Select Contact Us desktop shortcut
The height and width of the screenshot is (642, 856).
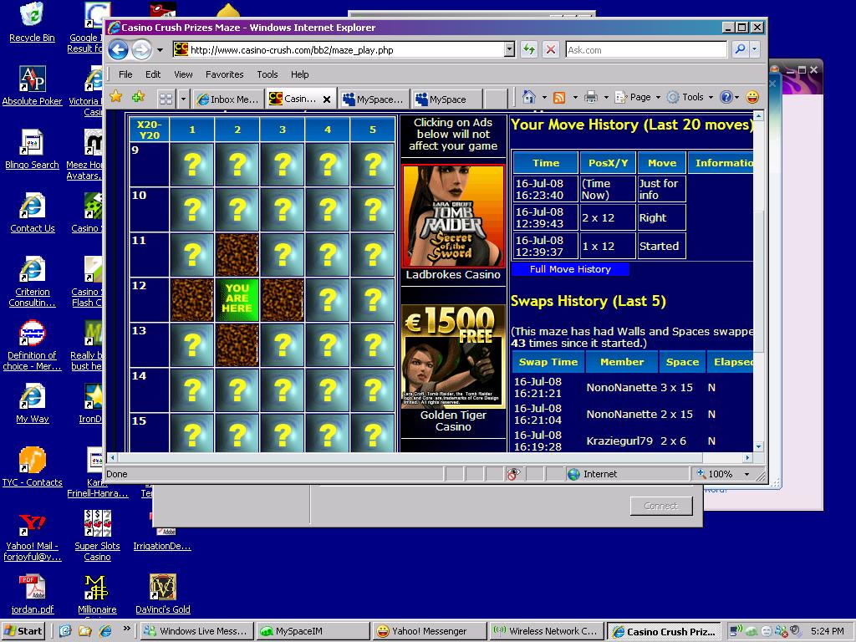pos(33,213)
